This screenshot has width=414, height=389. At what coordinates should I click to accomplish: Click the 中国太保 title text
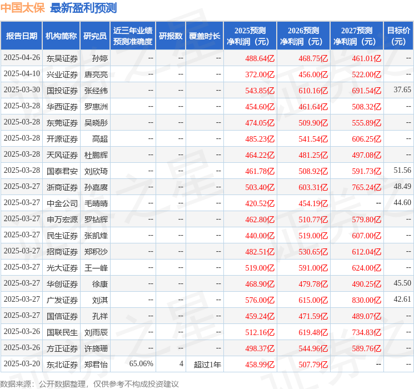[x=23, y=8]
